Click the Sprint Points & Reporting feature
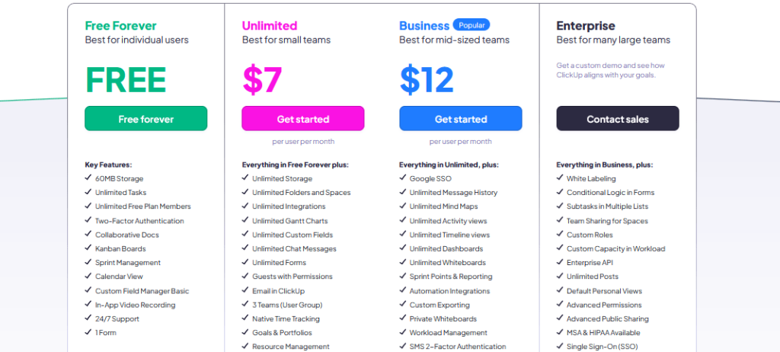780x352 pixels. tap(450, 277)
